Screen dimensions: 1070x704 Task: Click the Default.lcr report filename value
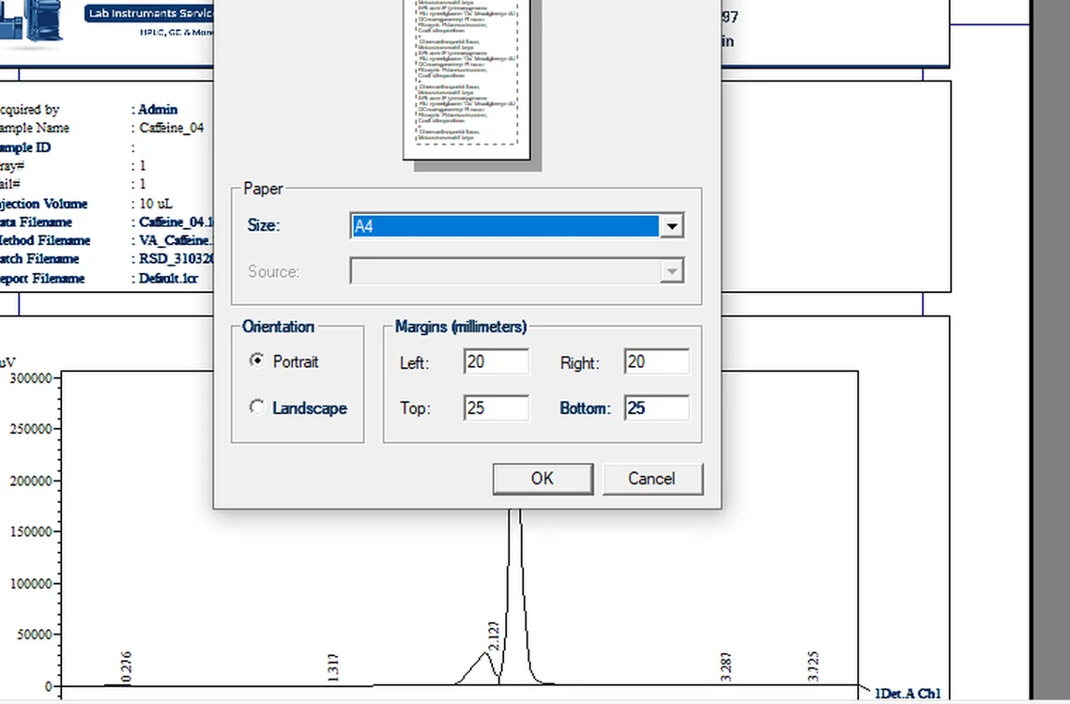(x=169, y=279)
